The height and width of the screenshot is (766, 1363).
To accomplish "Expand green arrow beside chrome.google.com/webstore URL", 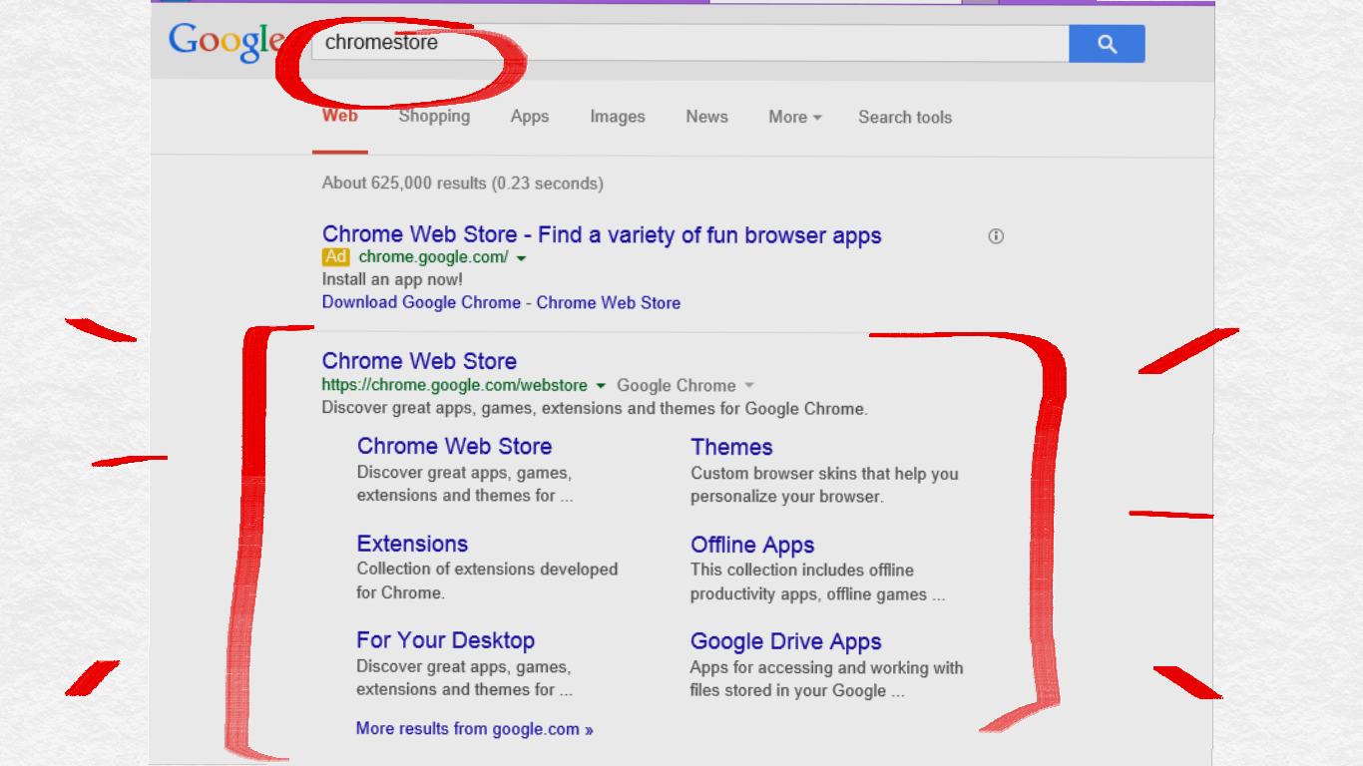I will 601,386.
